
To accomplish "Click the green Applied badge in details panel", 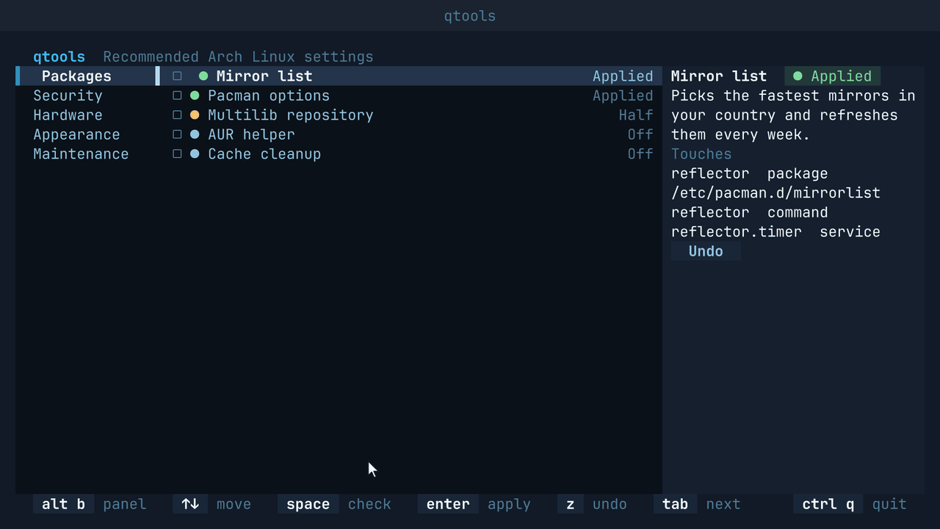I will 833,76.
